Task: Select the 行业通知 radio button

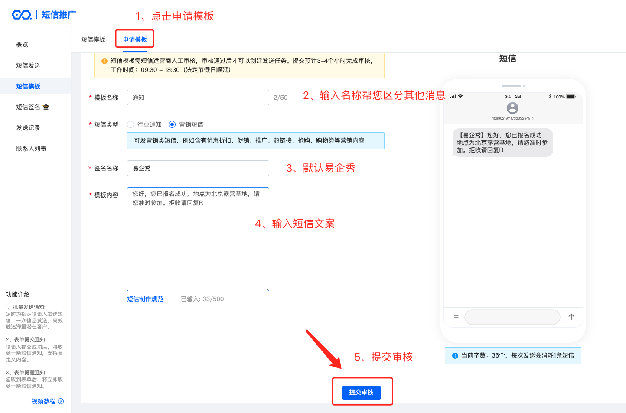Action: [130, 124]
